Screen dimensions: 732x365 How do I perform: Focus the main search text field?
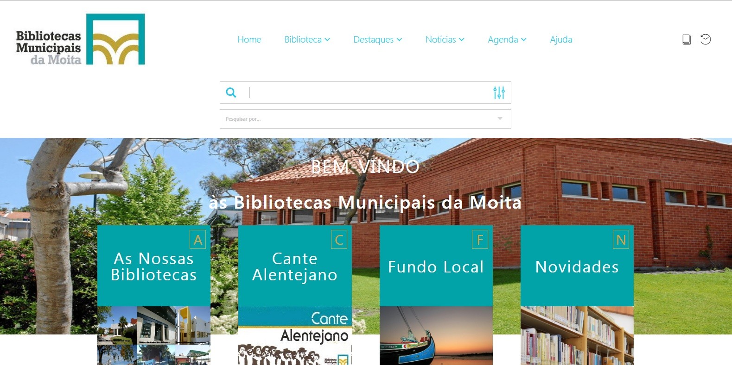tap(369, 93)
